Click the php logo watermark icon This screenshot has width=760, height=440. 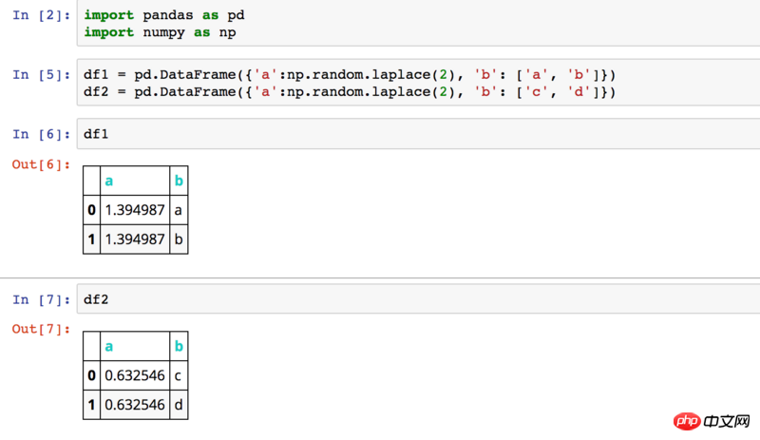(x=689, y=420)
